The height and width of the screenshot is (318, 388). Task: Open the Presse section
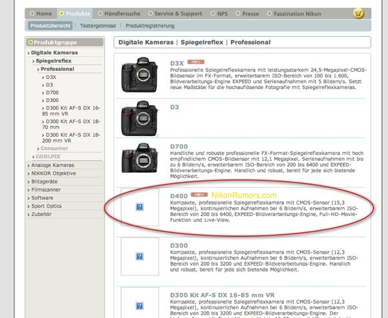pos(247,14)
